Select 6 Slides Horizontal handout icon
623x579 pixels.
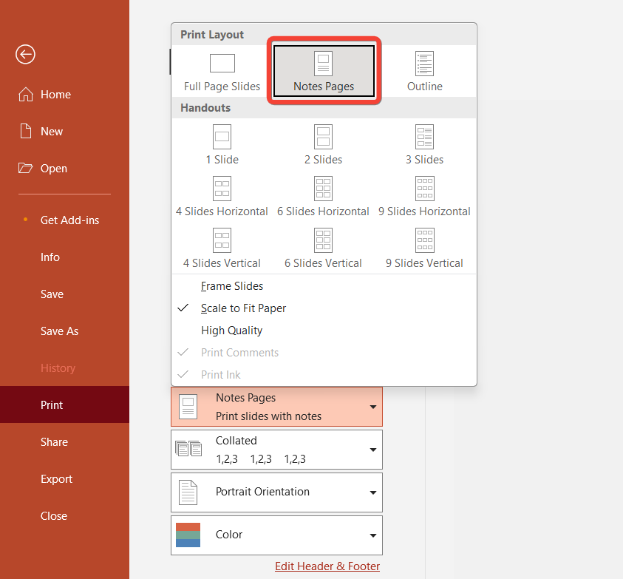(323, 189)
